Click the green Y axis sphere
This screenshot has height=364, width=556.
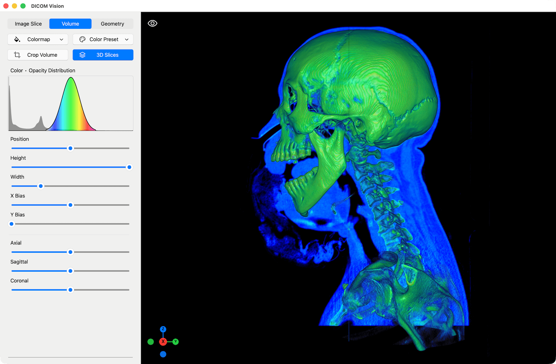175,342
